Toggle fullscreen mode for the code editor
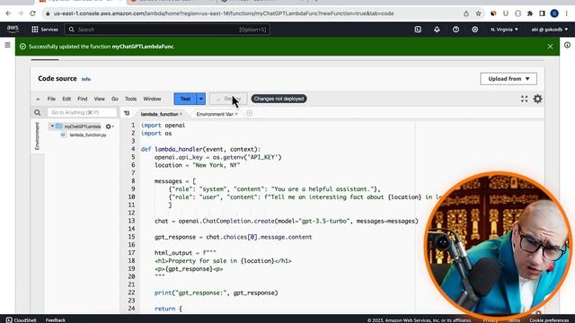The height and width of the screenshot is (323, 575). (525, 99)
